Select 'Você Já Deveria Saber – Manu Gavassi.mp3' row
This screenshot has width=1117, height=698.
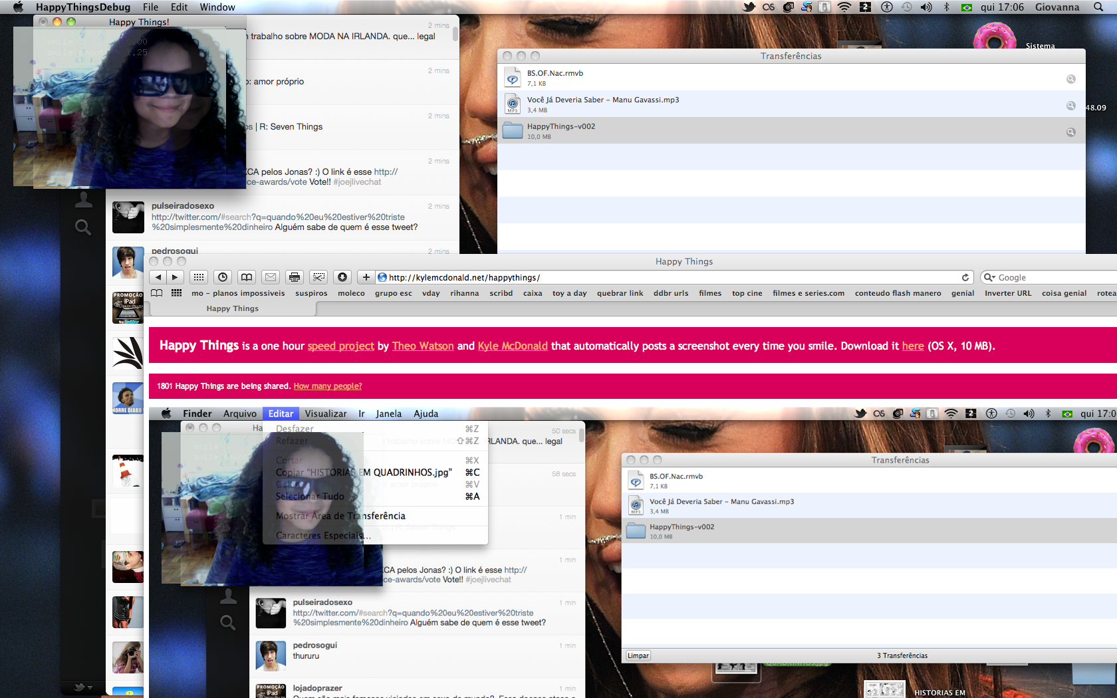pyautogui.click(x=791, y=104)
